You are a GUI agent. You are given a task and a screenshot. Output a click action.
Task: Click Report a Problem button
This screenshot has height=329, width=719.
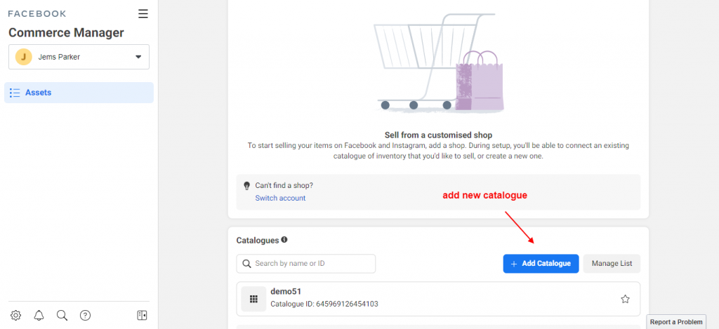tap(676, 322)
